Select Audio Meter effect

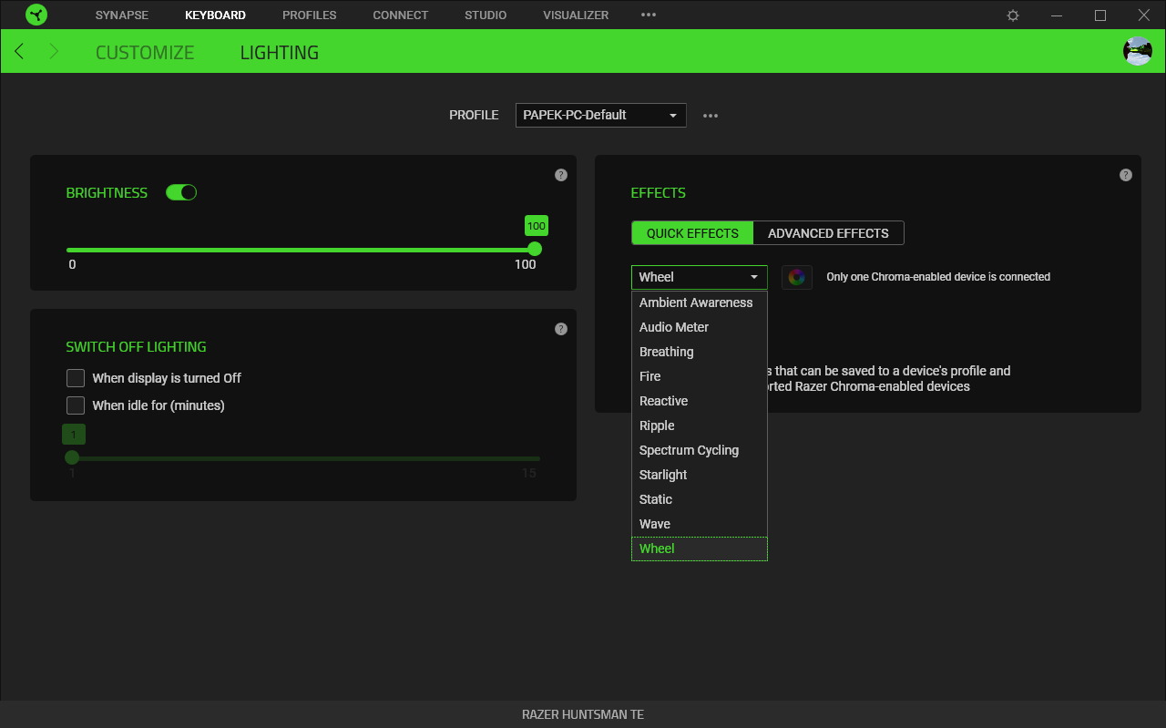[700, 327]
